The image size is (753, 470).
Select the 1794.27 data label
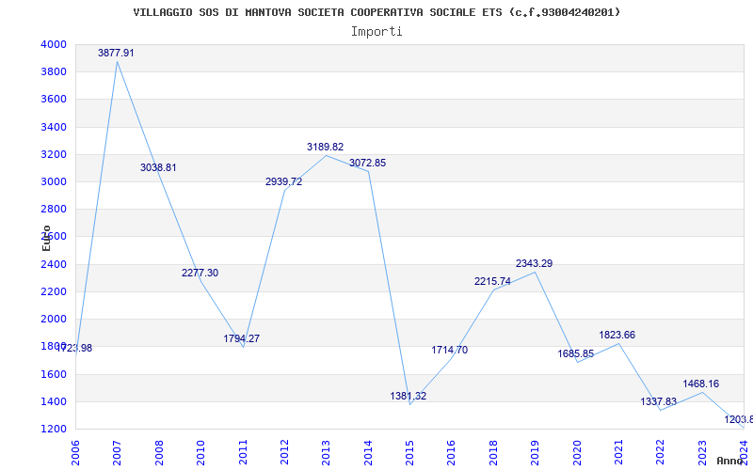point(242,338)
